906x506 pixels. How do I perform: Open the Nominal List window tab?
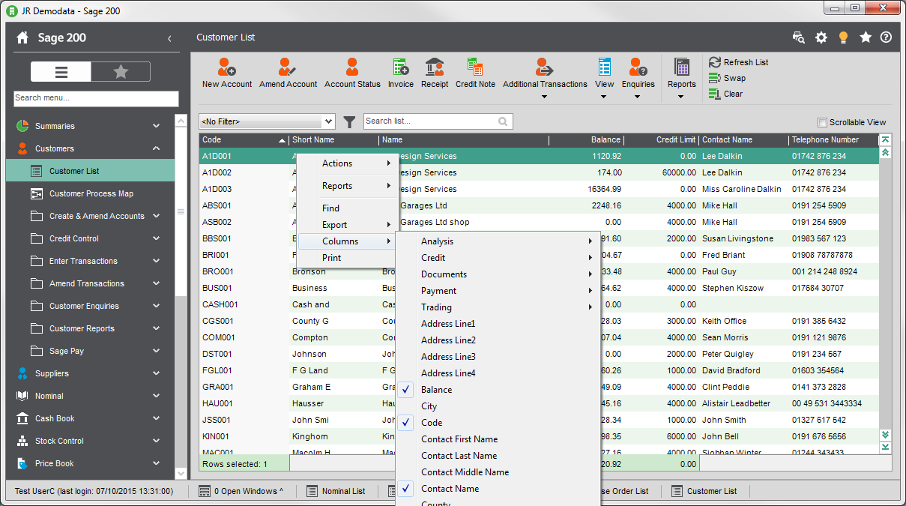click(336, 491)
